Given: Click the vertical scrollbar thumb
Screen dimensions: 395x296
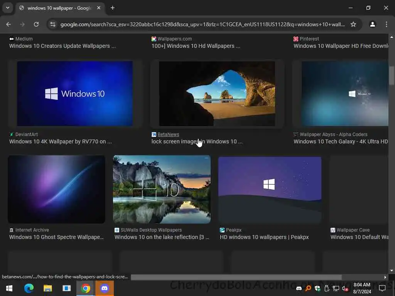Looking at the screenshot, I should point(392,76).
